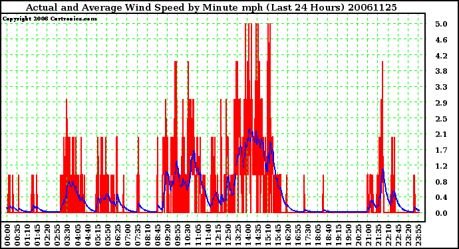Click the 23:20 time label
Image resolution: width=459 pixels, height=249 pixels.
408,235
